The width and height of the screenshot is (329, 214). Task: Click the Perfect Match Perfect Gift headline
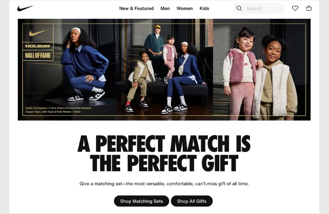coord(164,153)
